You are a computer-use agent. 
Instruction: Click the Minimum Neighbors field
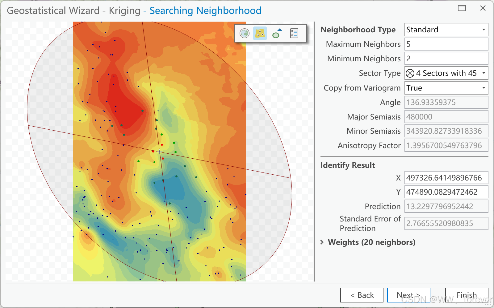pyautogui.click(x=446, y=59)
